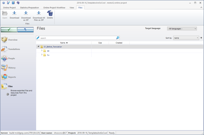
Task: Switch to the Statistics/Preparation tab
Action: click(x=29, y=8)
